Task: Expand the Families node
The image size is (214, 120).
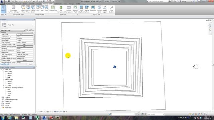Action: click(x=1, y=104)
